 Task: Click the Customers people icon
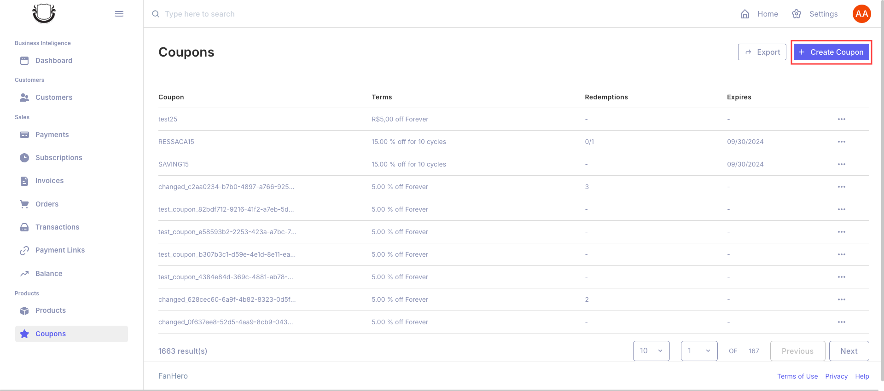(24, 98)
